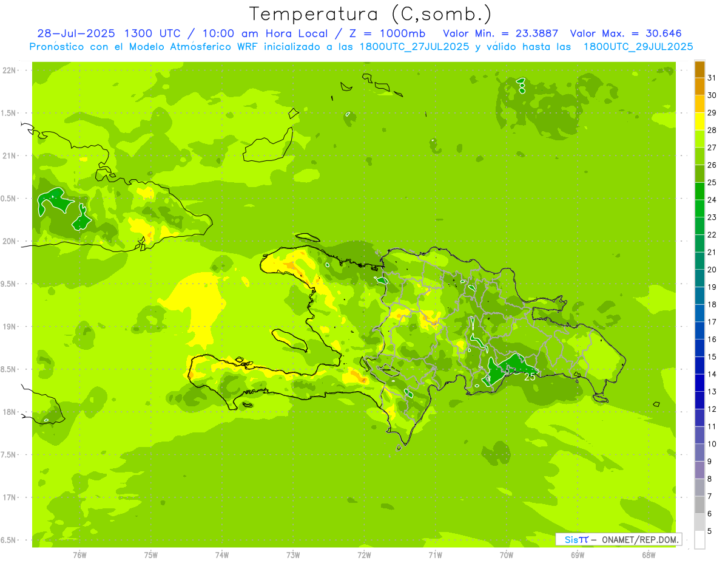Click the color scale value 29
This screenshot has width=728, height=563.
tap(712, 113)
